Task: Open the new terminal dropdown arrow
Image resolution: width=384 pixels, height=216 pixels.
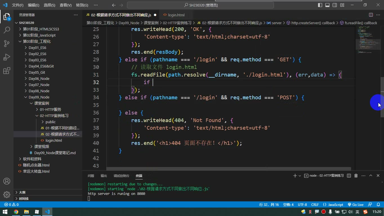Action: coord(300,176)
